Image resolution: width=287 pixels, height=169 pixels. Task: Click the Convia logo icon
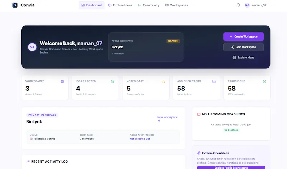(15, 5)
